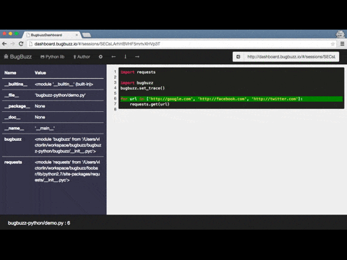Click the '__main__' value
Screen dimensions: 347x260
click(45, 129)
